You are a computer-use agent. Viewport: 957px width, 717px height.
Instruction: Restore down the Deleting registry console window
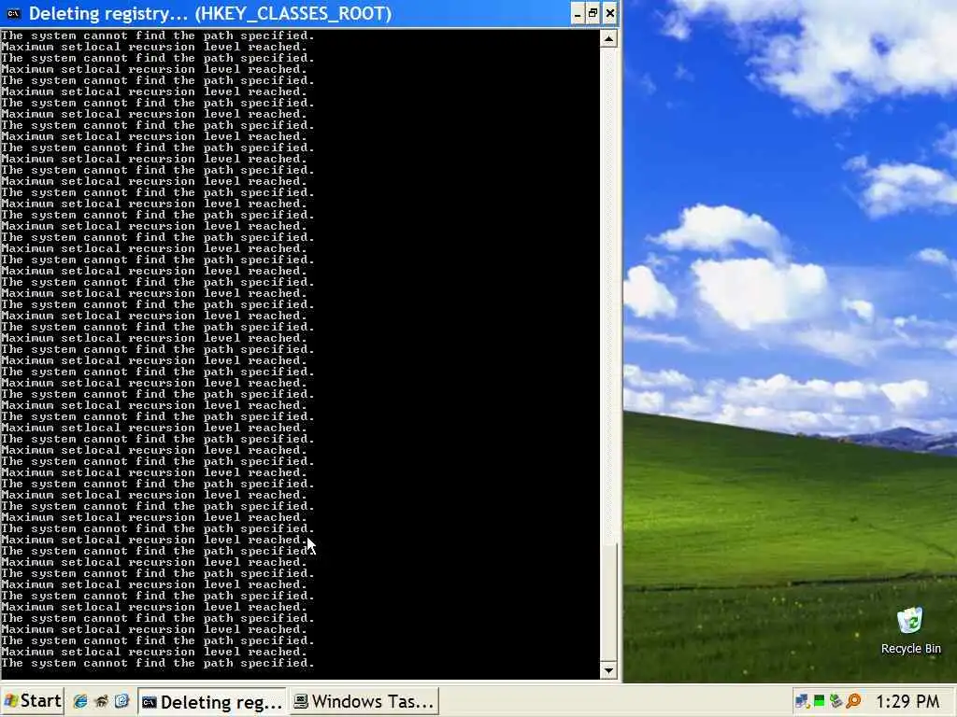click(x=593, y=13)
